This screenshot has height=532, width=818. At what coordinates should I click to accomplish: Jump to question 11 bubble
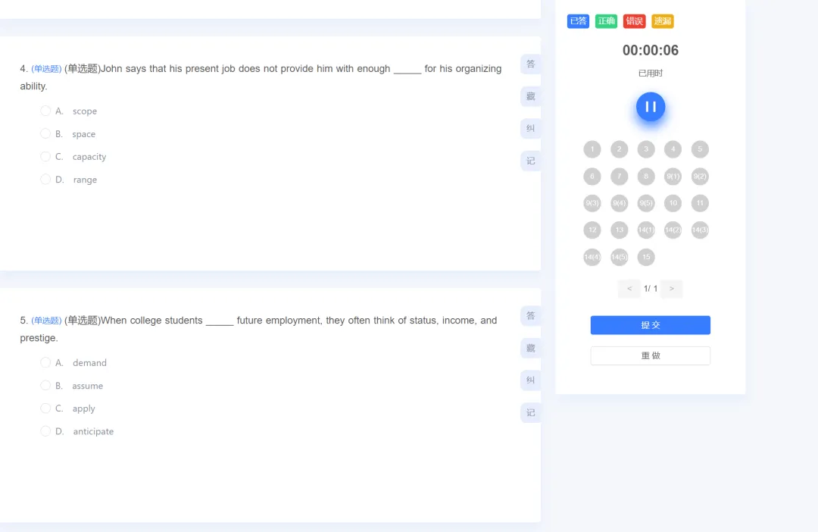[700, 203]
